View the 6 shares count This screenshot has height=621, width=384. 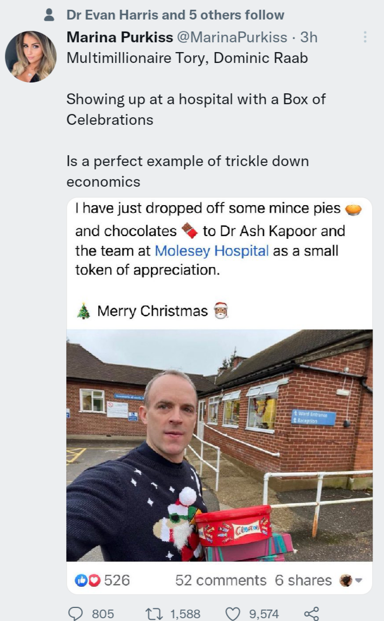pyautogui.click(x=303, y=580)
